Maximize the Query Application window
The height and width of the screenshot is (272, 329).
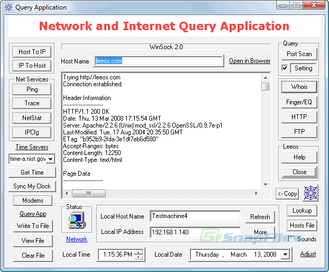pyautogui.click(x=296, y=5)
